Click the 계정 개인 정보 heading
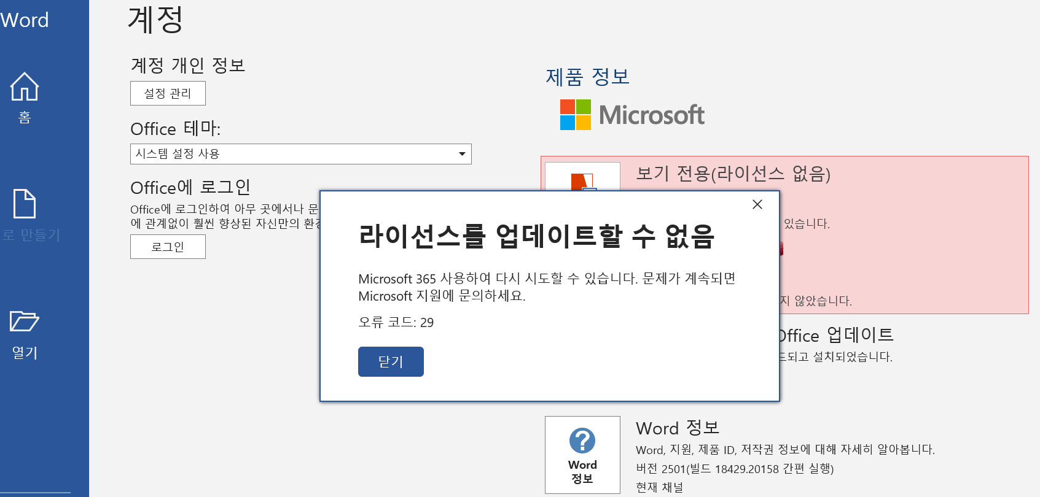The image size is (1040, 497). coord(188,65)
